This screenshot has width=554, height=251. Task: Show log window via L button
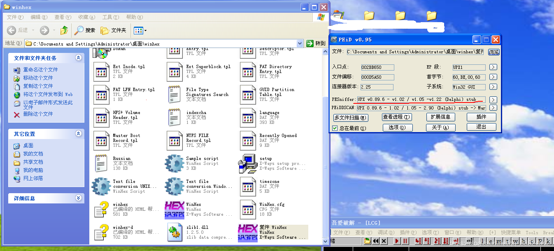pyautogui.click(x=483, y=241)
